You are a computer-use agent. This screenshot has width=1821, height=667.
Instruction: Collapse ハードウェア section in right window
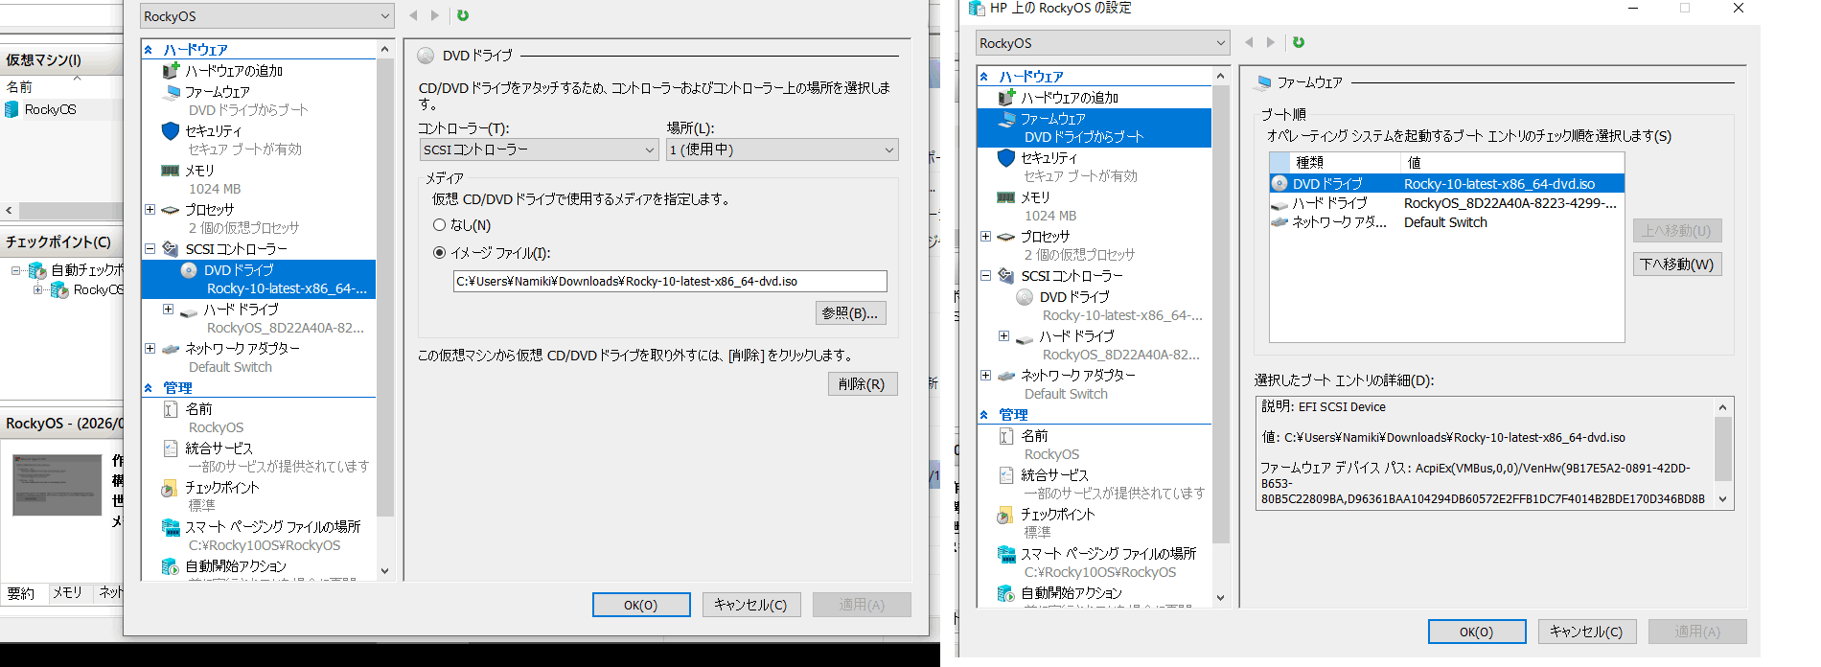click(984, 77)
